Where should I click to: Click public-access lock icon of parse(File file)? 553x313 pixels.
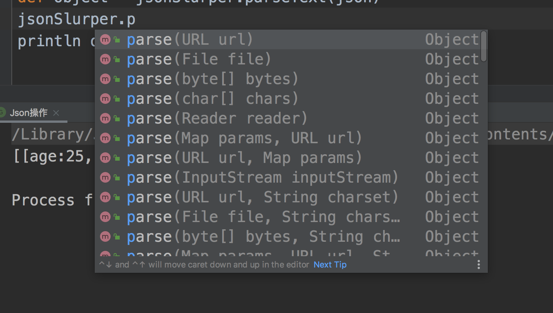pyautogui.click(x=117, y=59)
